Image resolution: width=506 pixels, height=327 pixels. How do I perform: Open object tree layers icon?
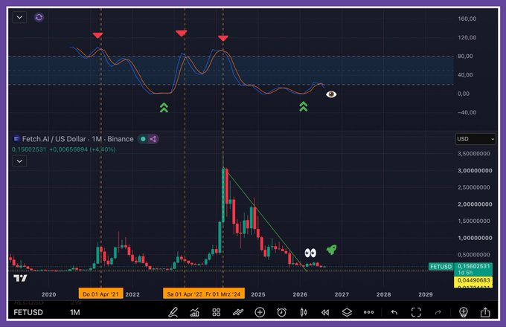click(x=347, y=312)
